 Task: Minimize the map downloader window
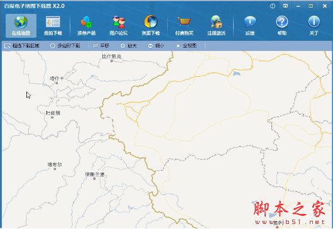(298, 6)
